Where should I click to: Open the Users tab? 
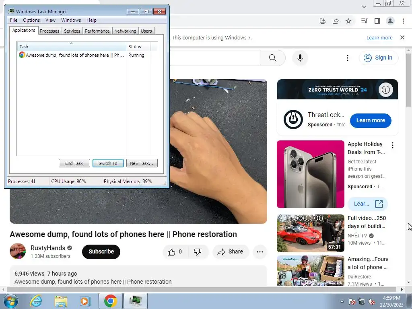pyautogui.click(x=146, y=31)
